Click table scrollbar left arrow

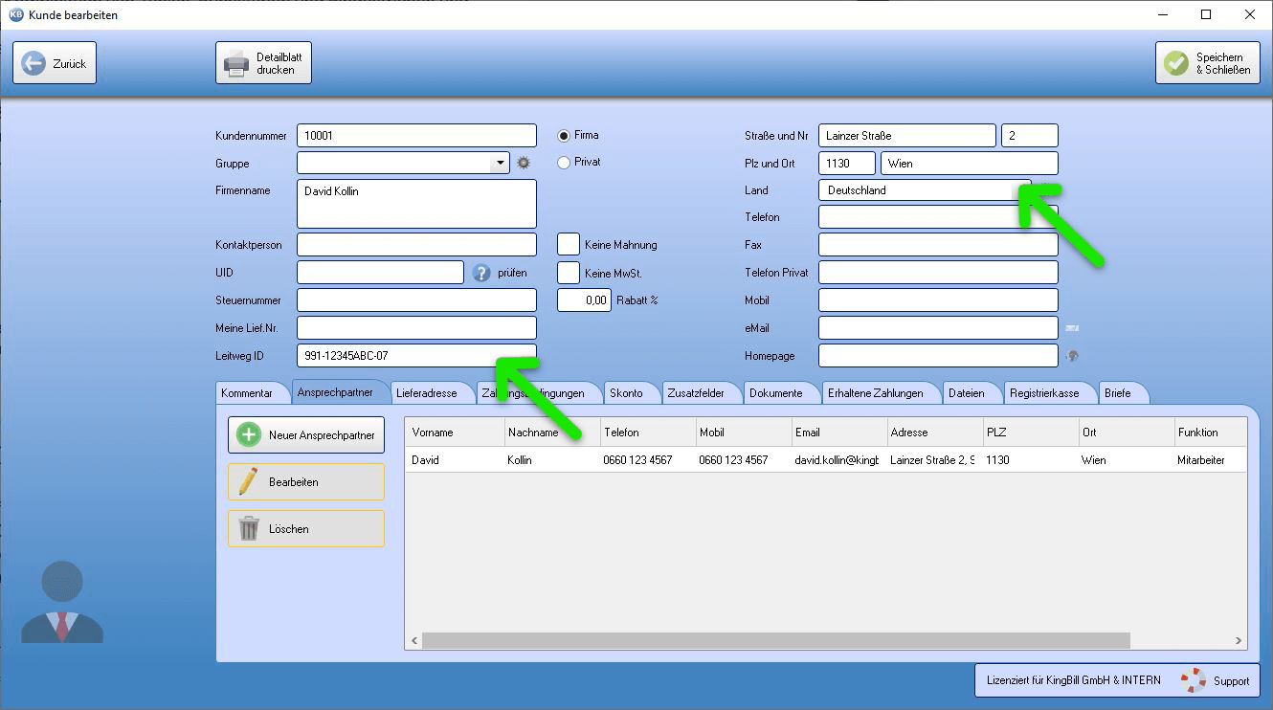414,641
